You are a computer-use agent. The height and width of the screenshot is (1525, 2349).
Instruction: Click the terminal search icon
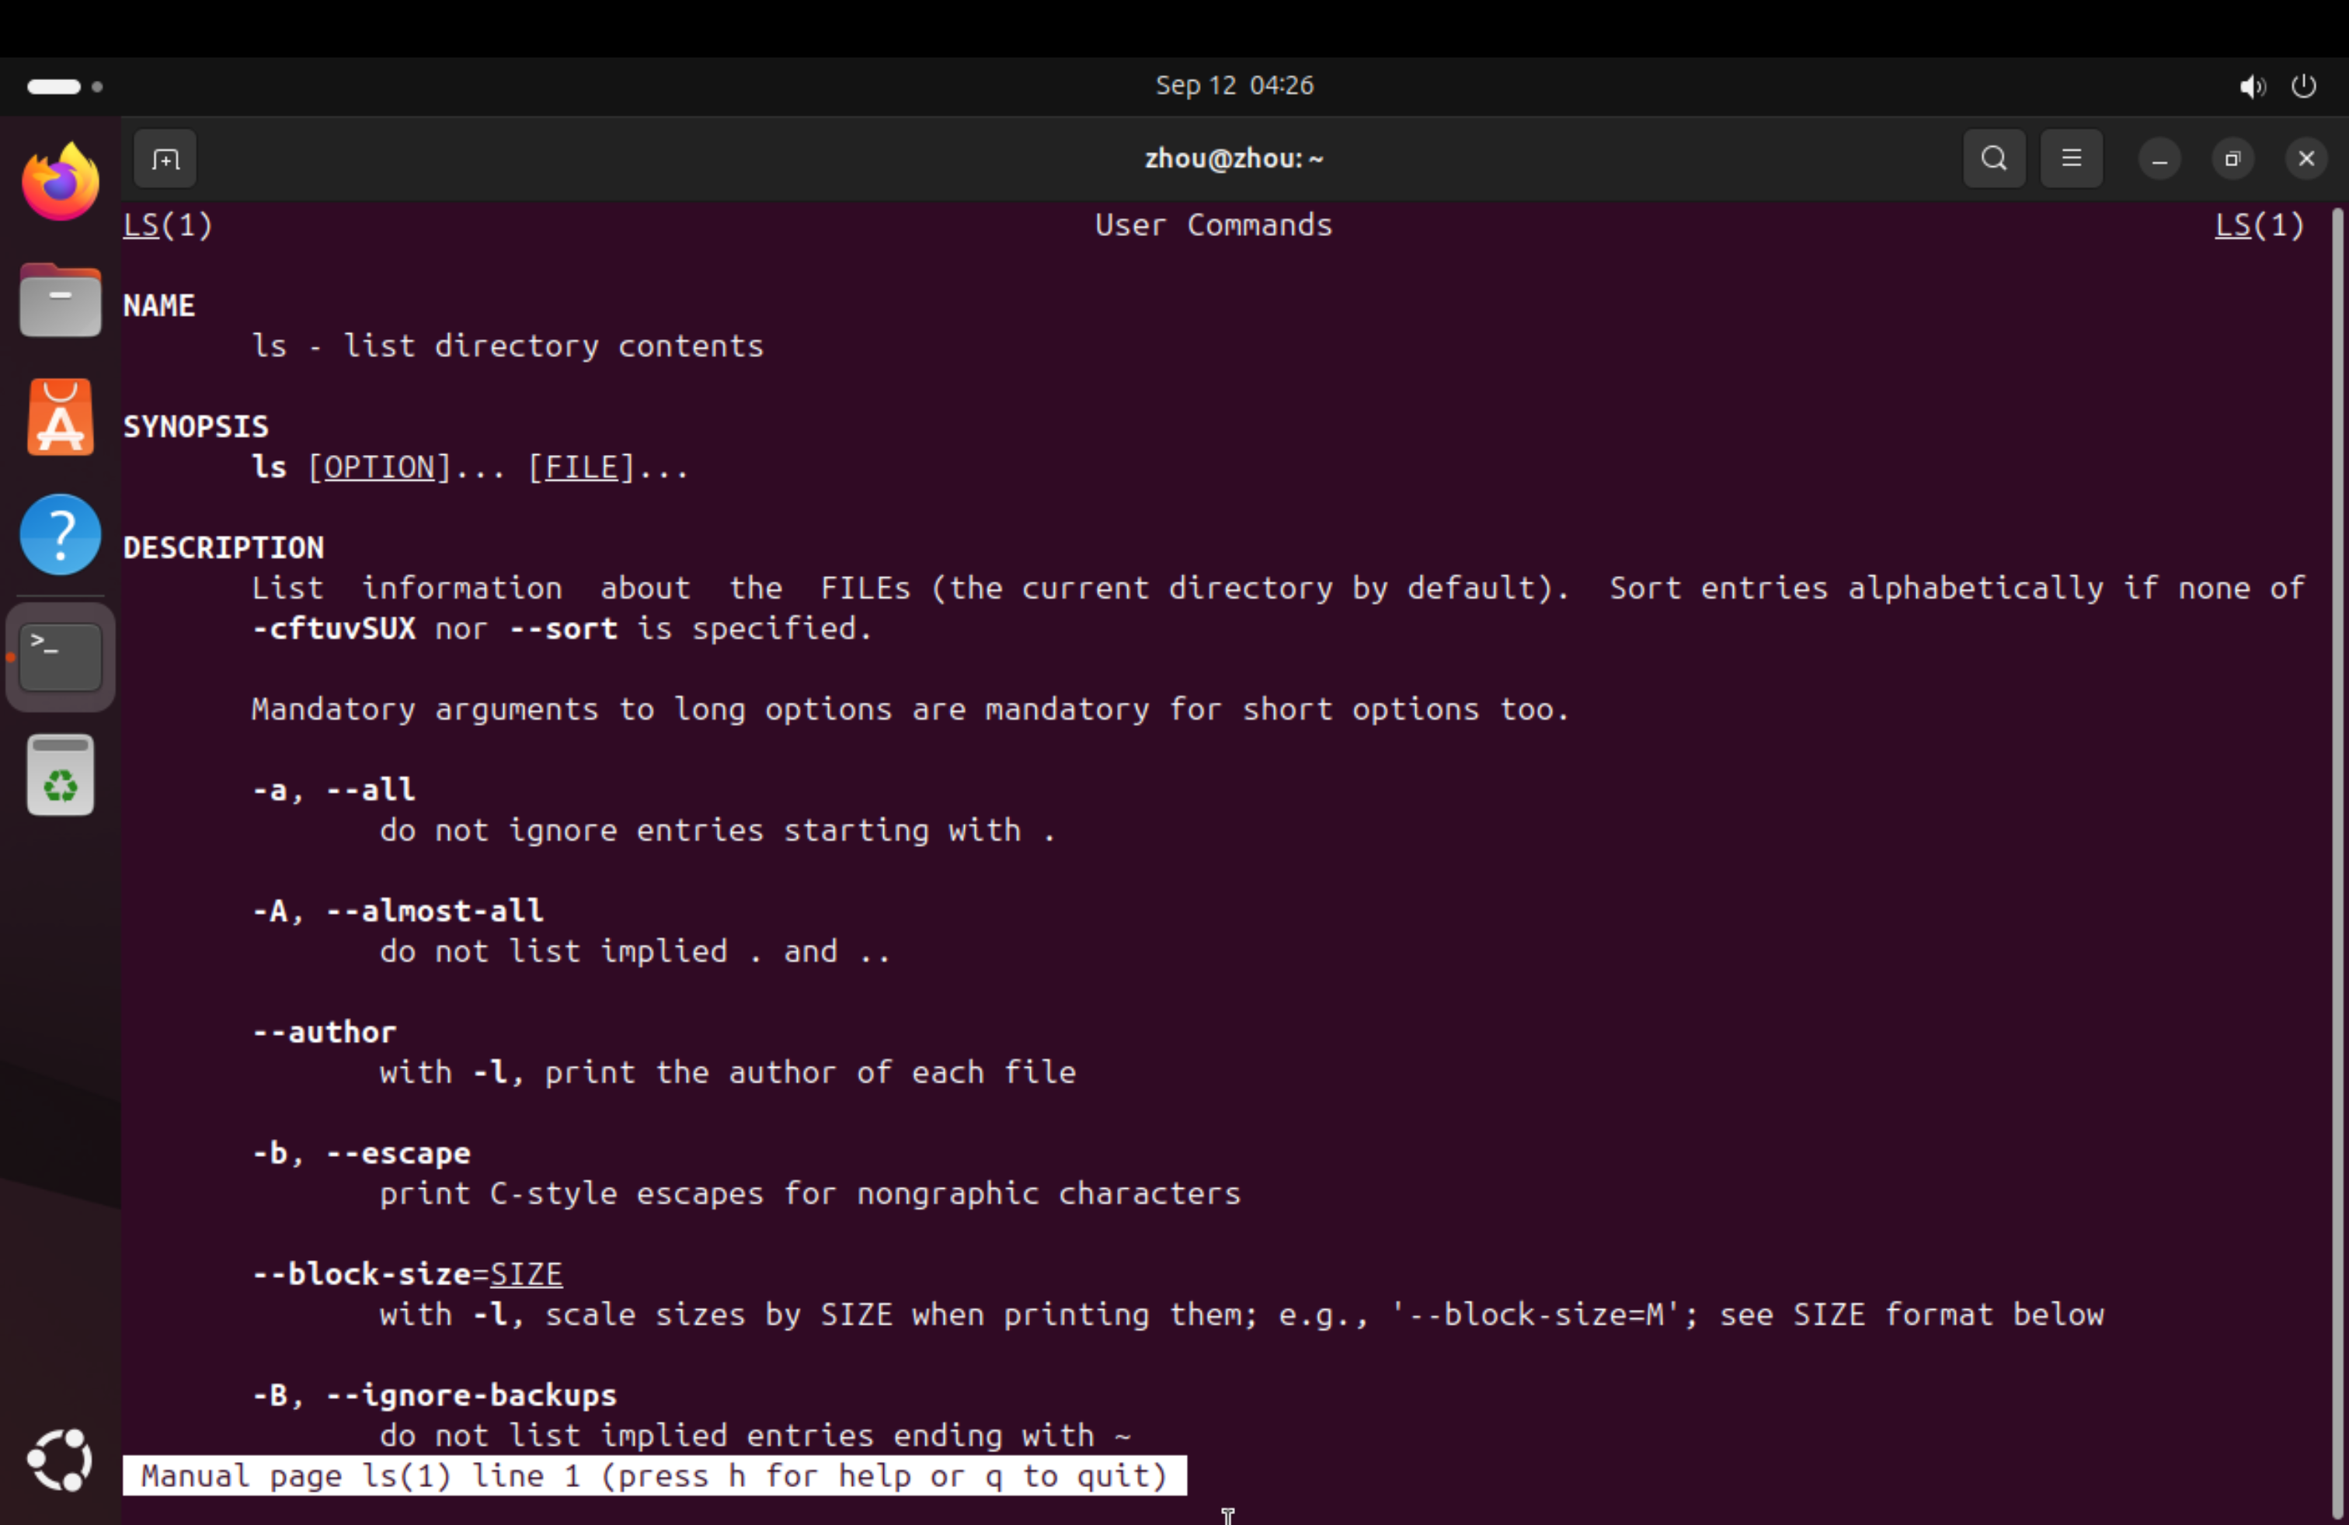1992,159
